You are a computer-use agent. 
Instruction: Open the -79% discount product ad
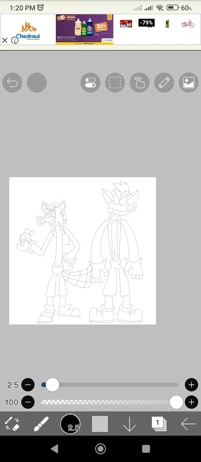pyautogui.click(x=147, y=23)
